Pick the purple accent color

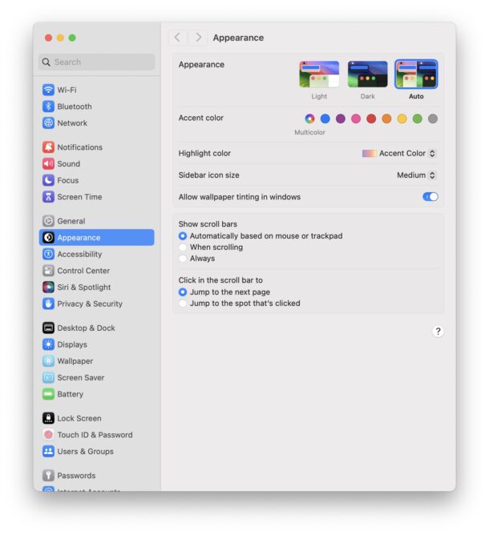[x=341, y=119]
